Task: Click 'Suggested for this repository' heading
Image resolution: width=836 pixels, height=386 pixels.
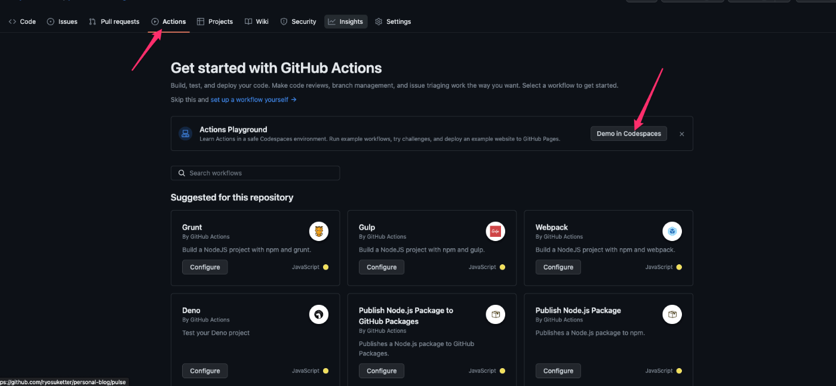Action: [232, 197]
